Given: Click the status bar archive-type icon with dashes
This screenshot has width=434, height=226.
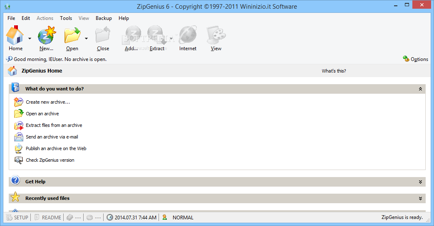Looking at the screenshot, I should click(70, 217).
